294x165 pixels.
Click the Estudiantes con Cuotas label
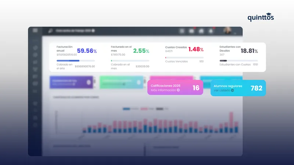[x=235, y=65]
